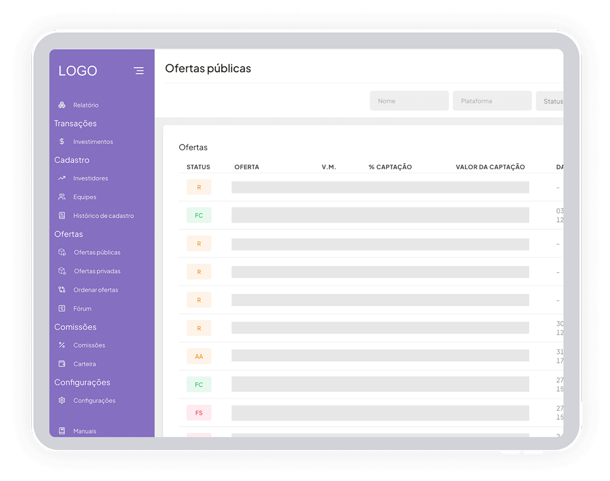This screenshot has width=610, height=481.
Task: Collapse sidebar with the hamburger menu icon
Action: pos(139,71)
